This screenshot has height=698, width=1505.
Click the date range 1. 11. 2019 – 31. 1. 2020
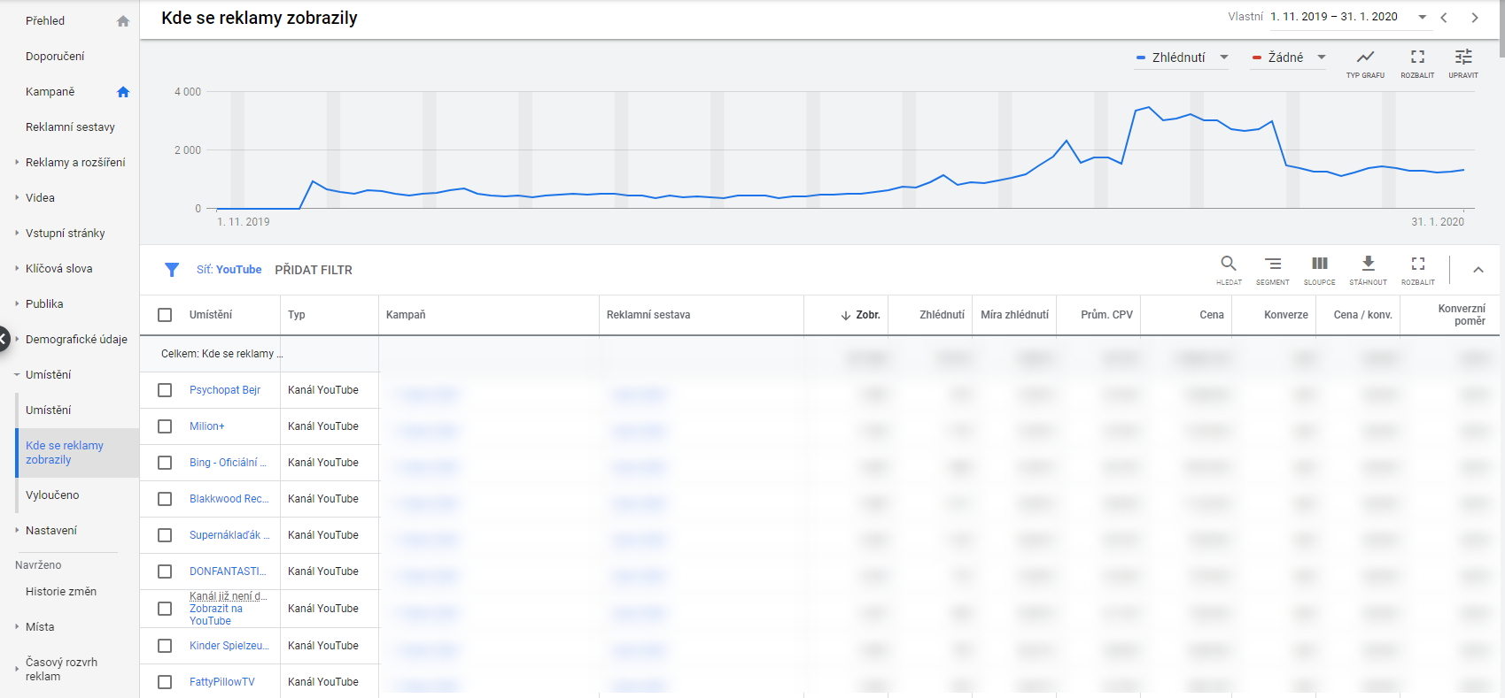1334,17
